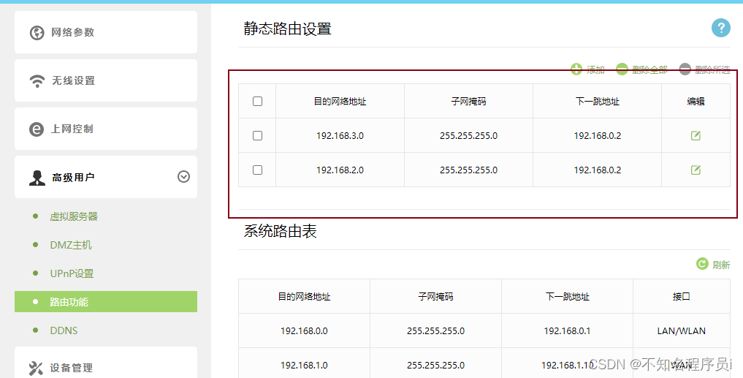This screenshot has width=743, height=378.
Task: Click the 编辑 column header
Action: [x=696, y=101]
